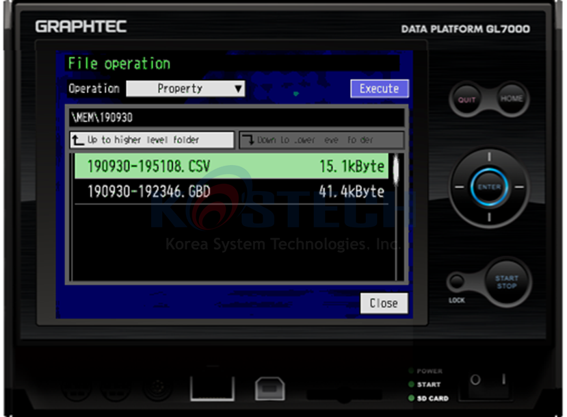Screen dimensions: 567x417
Task: Click the \MEM\190930 path field
Action: tap(237, 118)
